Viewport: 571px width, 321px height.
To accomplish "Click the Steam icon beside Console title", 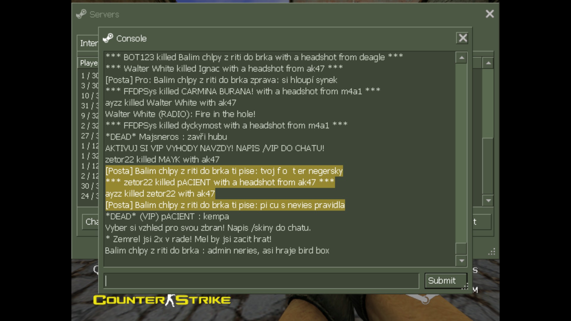I will [108, 38].
